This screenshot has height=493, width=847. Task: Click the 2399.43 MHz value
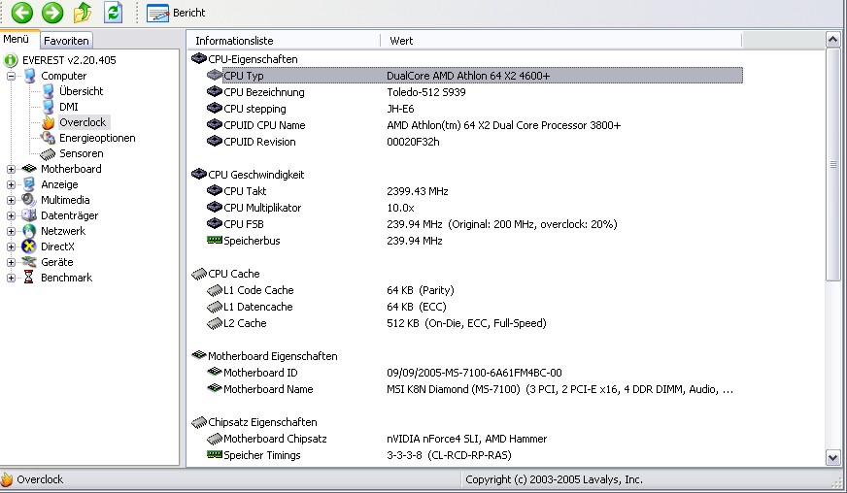tap(418, 191)
